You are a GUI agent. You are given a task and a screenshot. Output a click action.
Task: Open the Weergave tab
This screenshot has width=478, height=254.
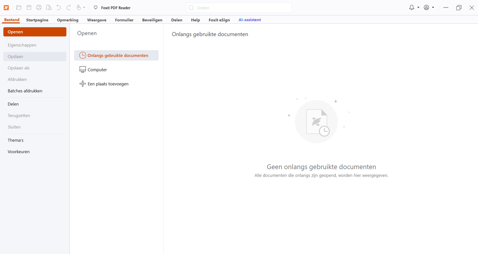pyautogui.click(x=97, y=20)
